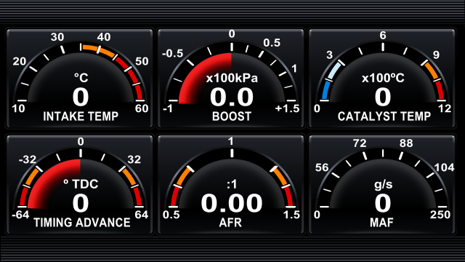Click the g/s unit on MAF gauge

click(x=383, y=184)
